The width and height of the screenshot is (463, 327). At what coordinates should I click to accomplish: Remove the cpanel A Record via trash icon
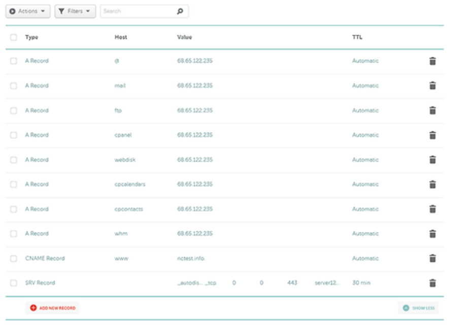click(433, 135)
